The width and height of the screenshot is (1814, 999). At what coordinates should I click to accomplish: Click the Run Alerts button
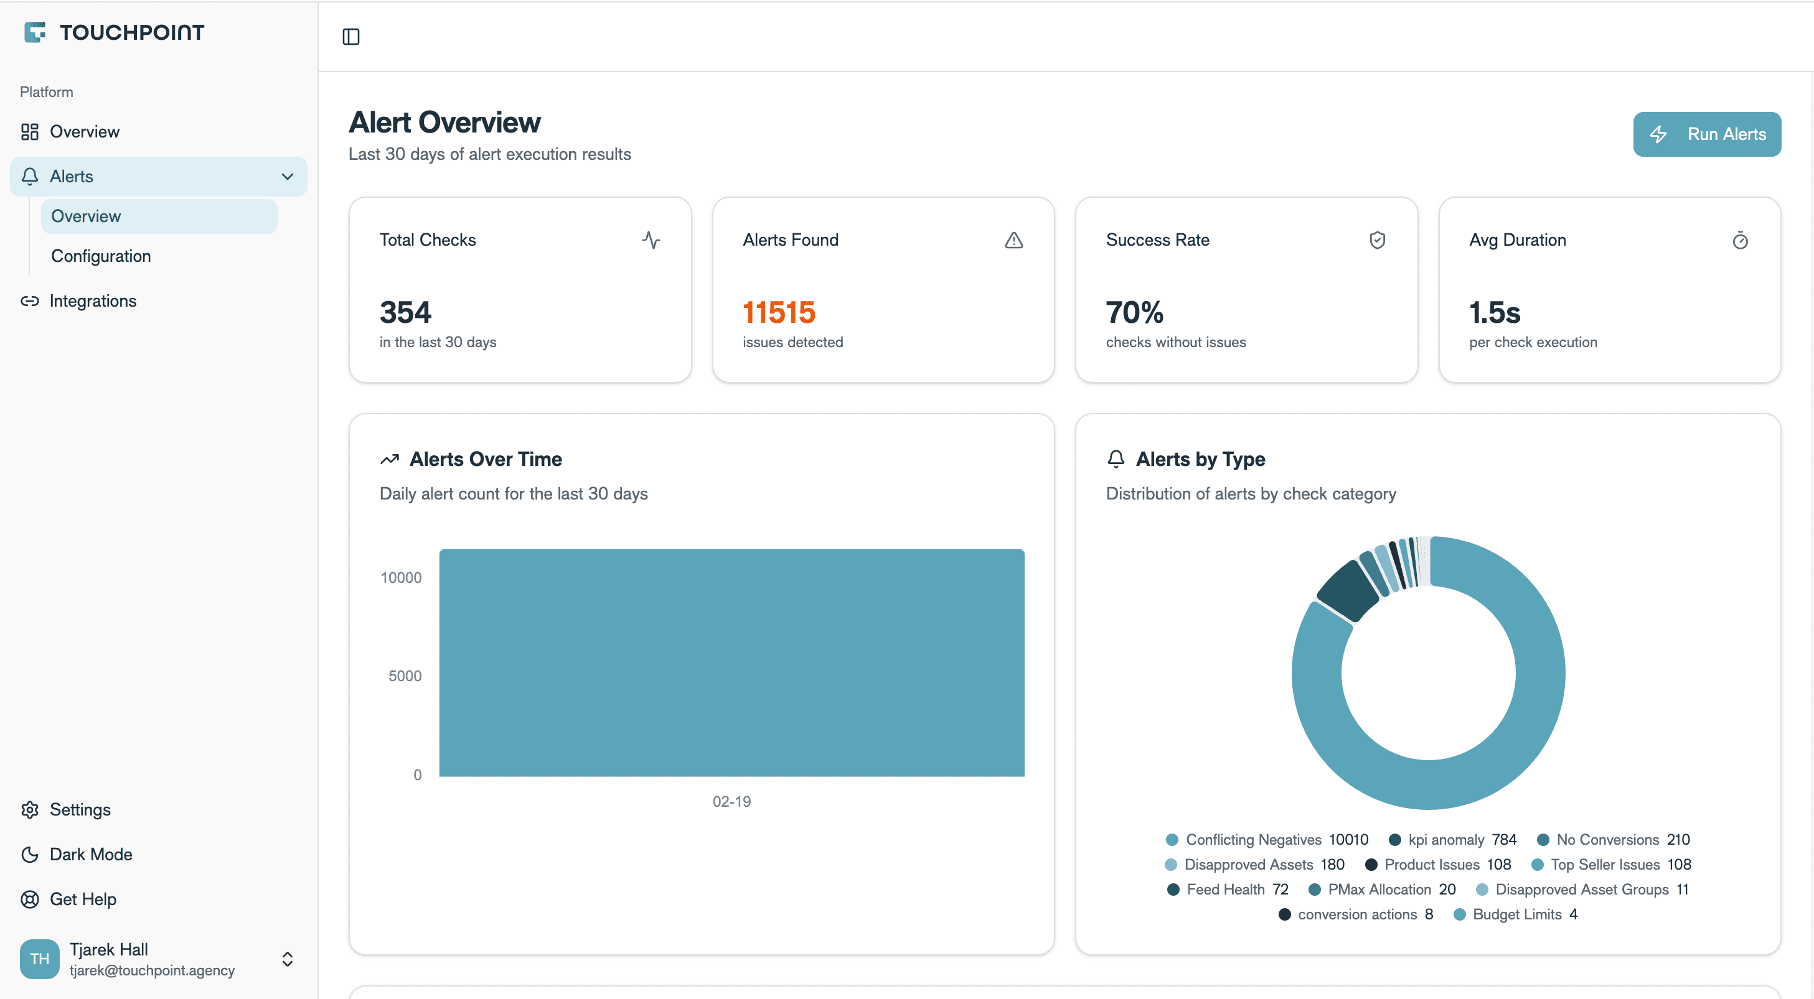pyautogui.click(x=1706, y=134)
